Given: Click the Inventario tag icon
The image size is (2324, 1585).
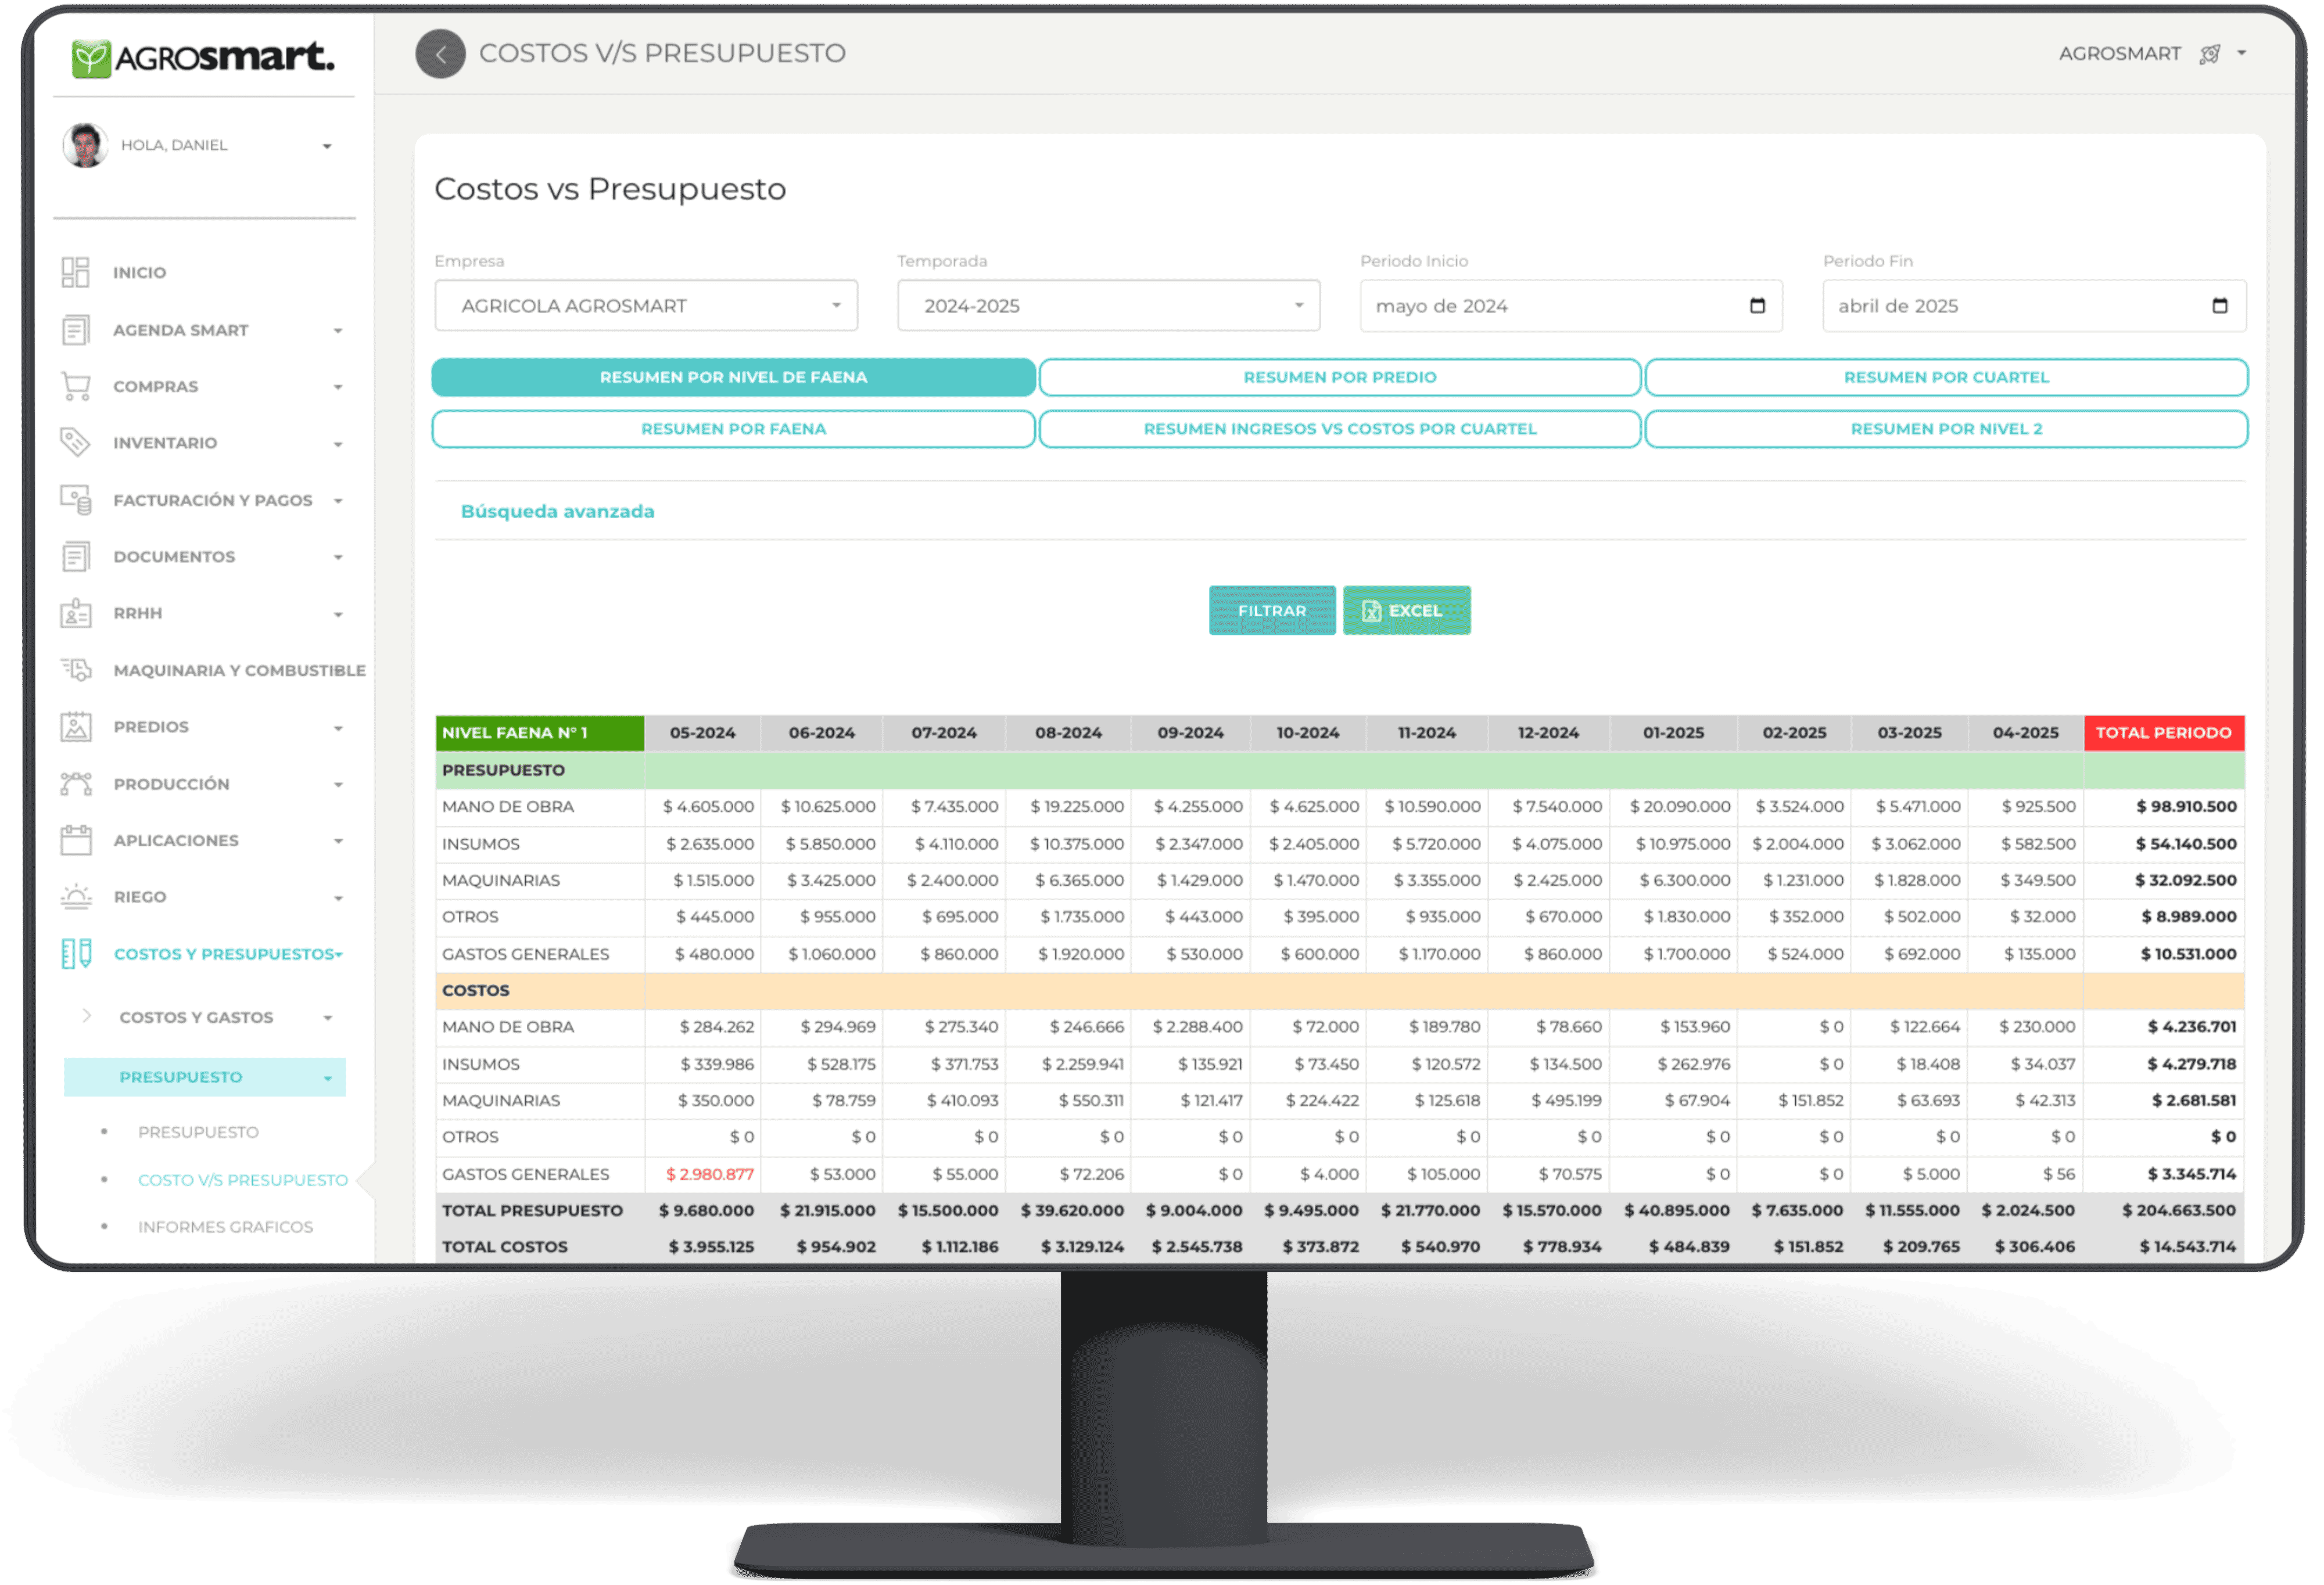Looking at the screenshot, I should [x=75, y=442].
